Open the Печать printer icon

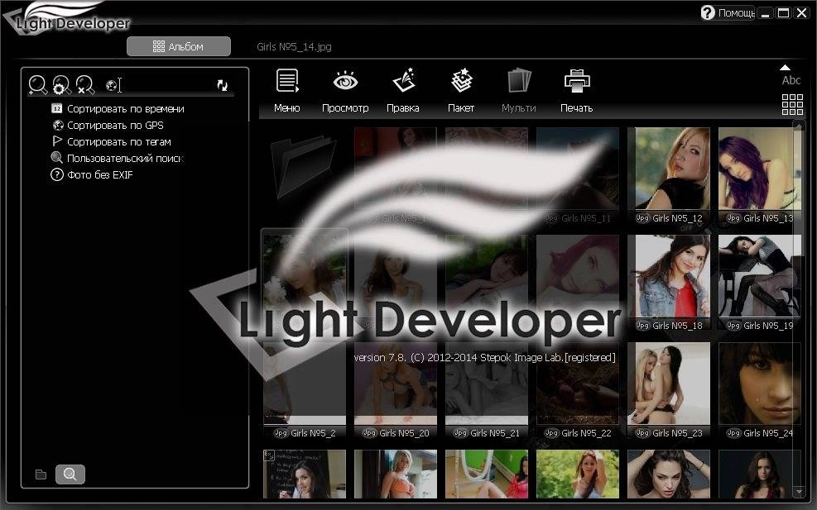click(577, 82)
